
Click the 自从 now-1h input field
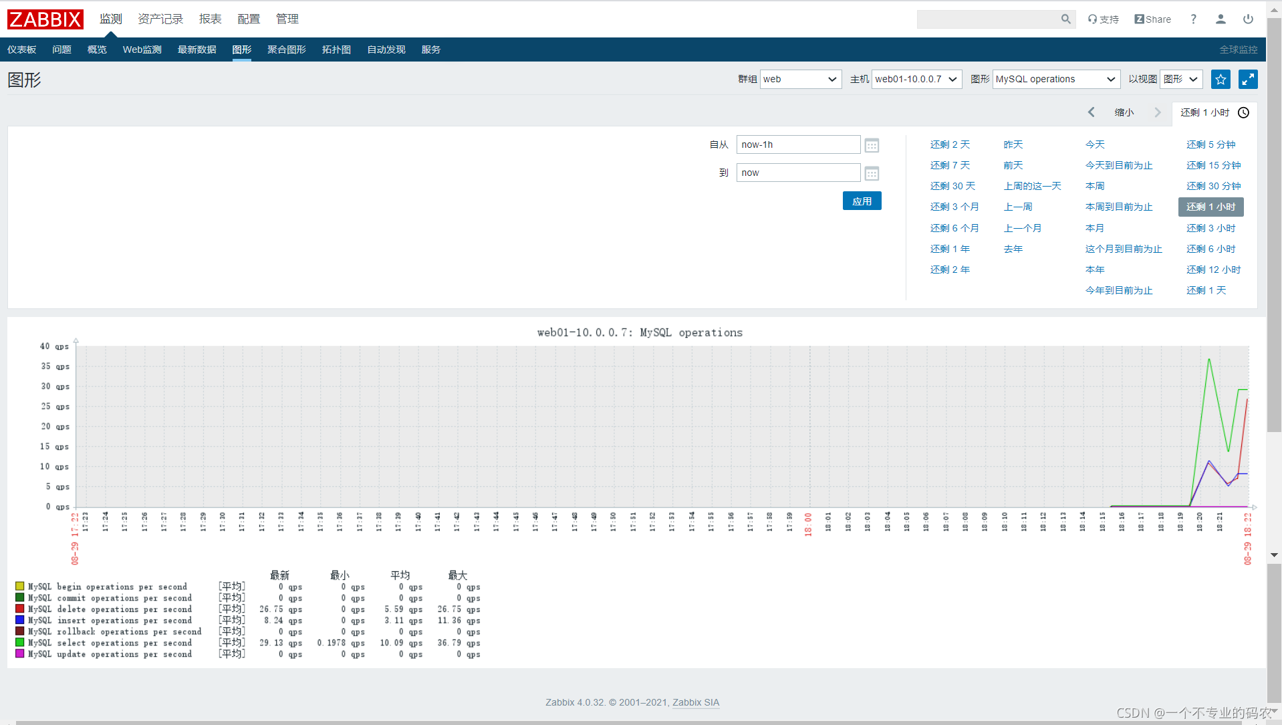click(x=798, y=144)
